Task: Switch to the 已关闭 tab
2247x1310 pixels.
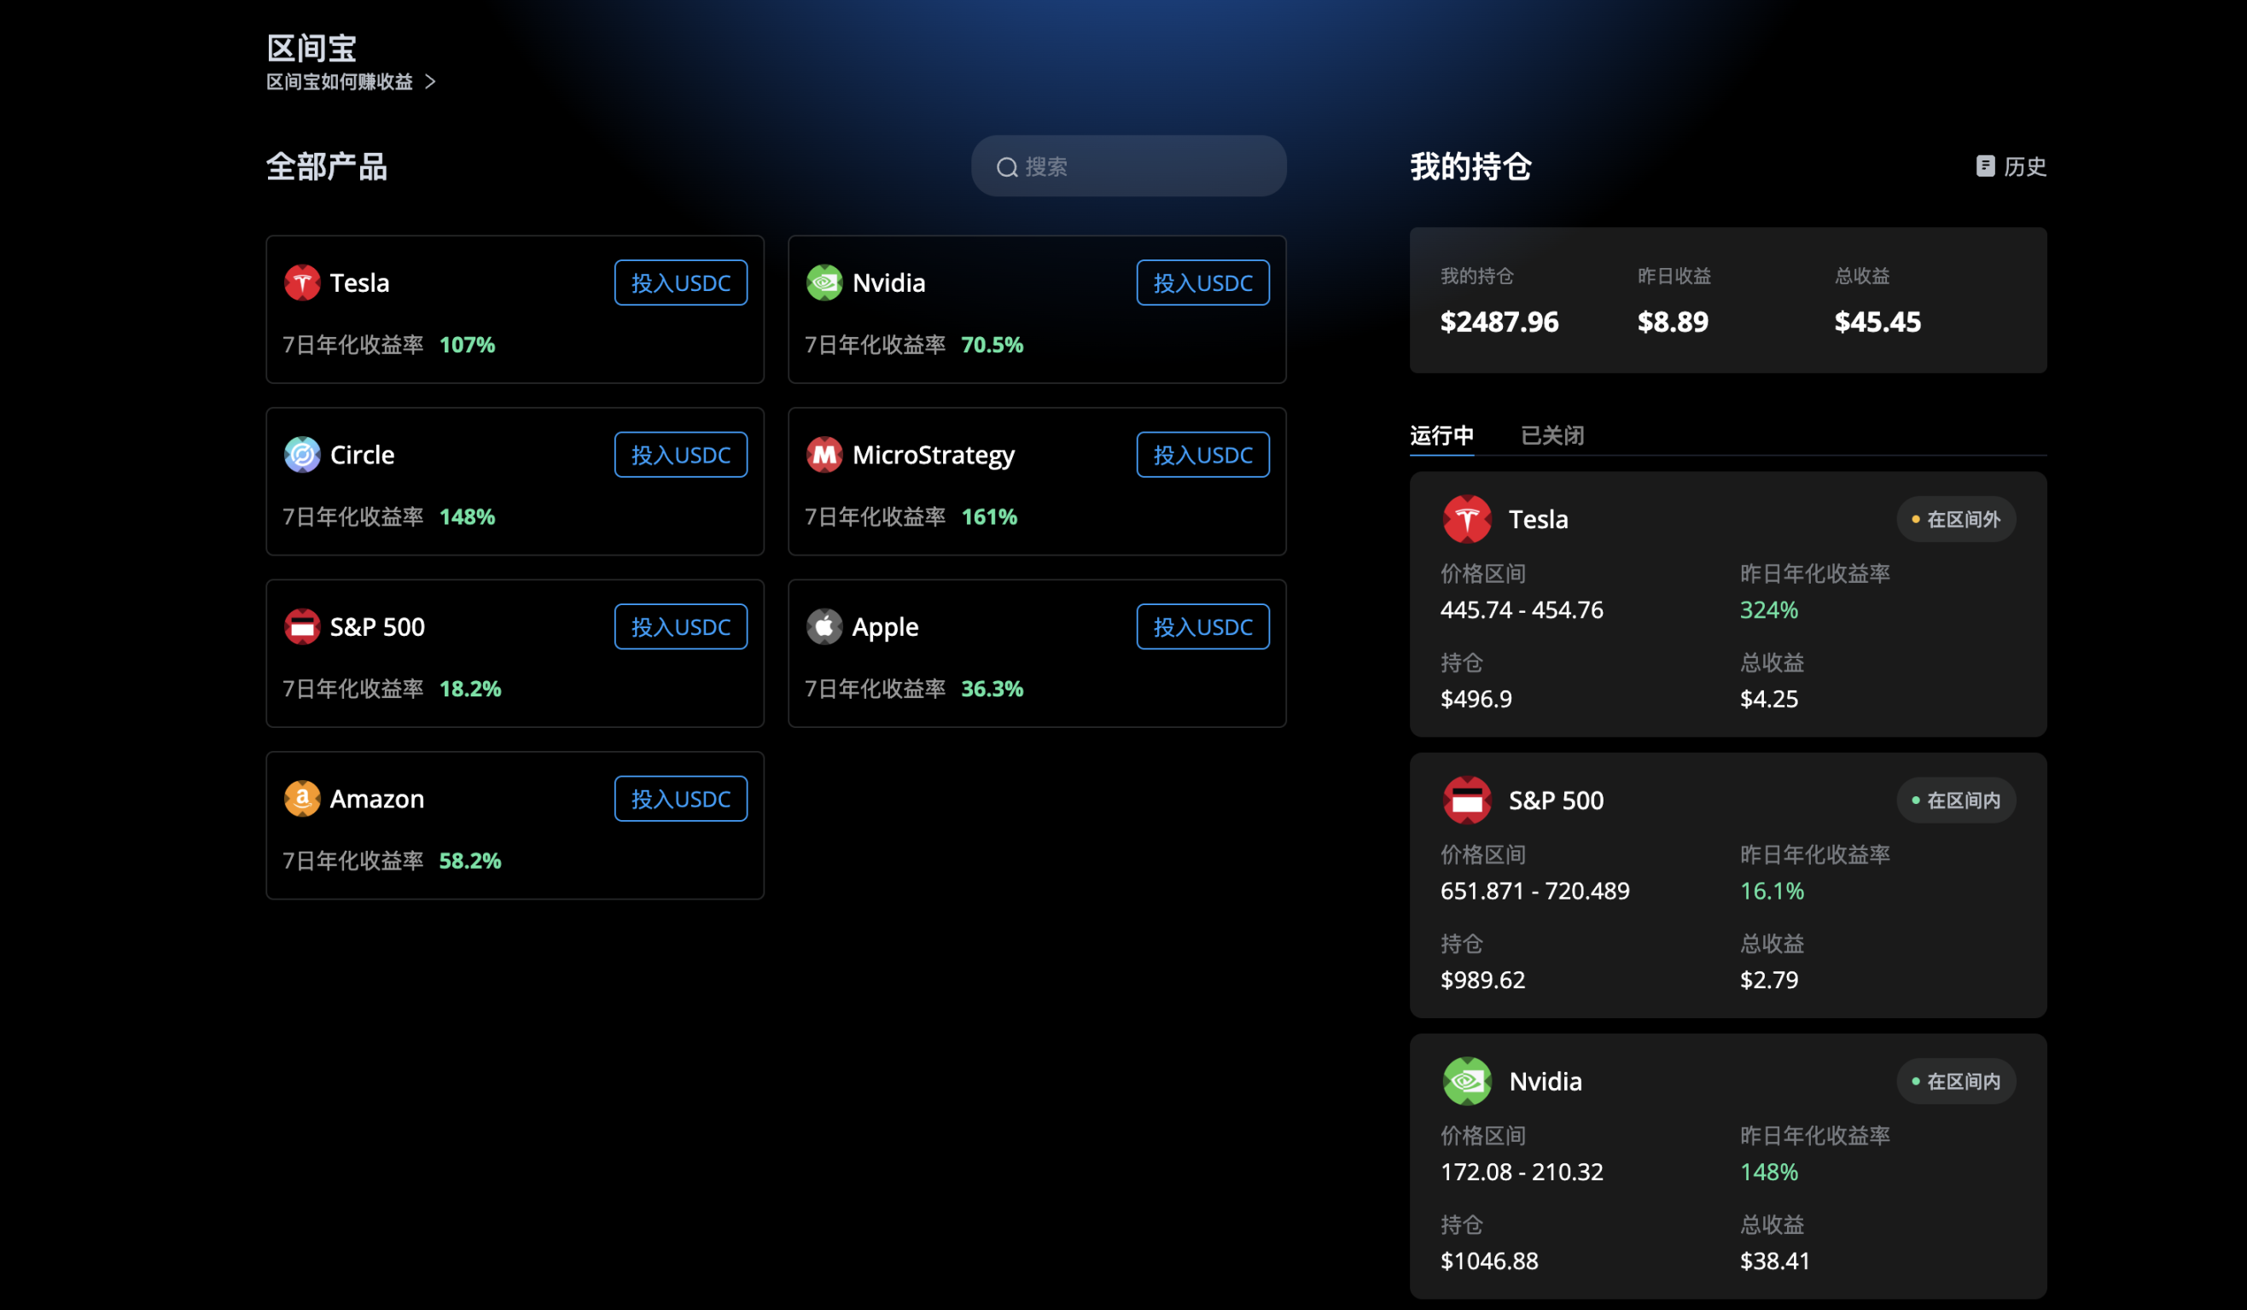Action: coord(1551,435)
